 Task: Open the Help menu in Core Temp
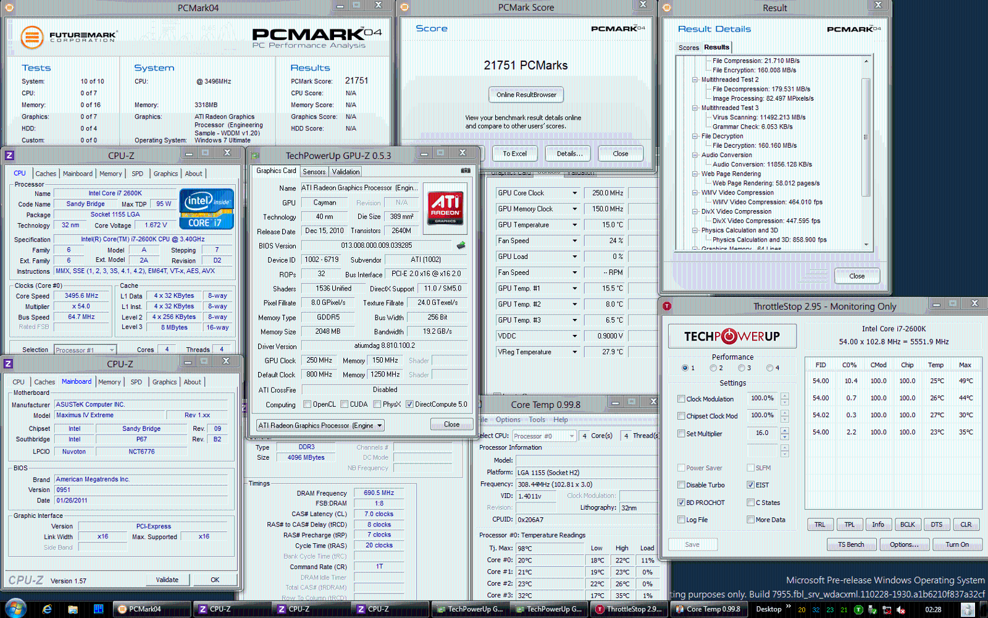[x=561, y=420]
